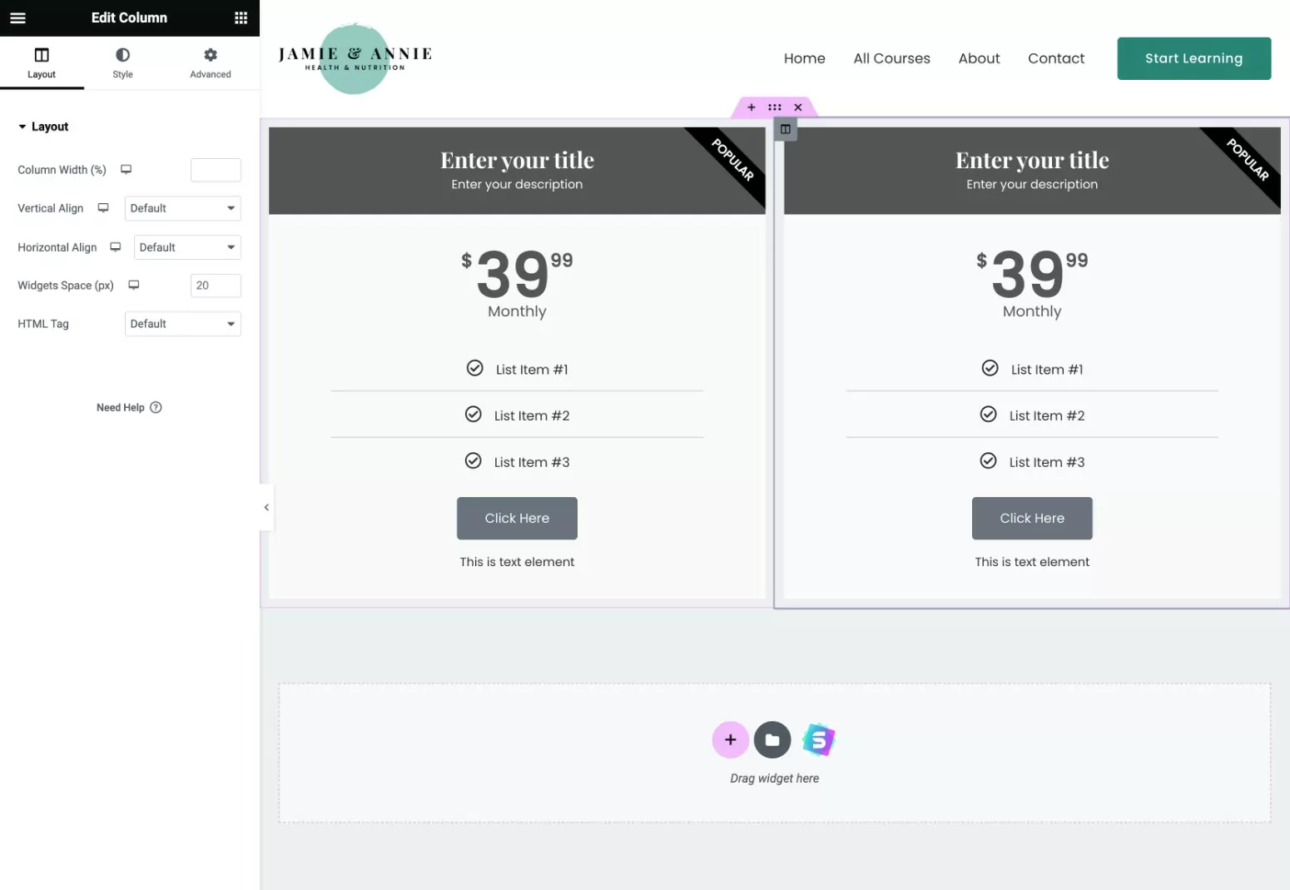
Task: Click the Column Width input field
Action: (216, 170)
